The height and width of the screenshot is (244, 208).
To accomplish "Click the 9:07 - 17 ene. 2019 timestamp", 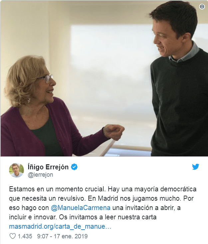I will [x=62, y=236].
